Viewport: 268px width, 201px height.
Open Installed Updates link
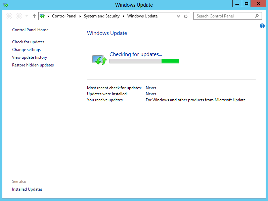coord(27,189)
